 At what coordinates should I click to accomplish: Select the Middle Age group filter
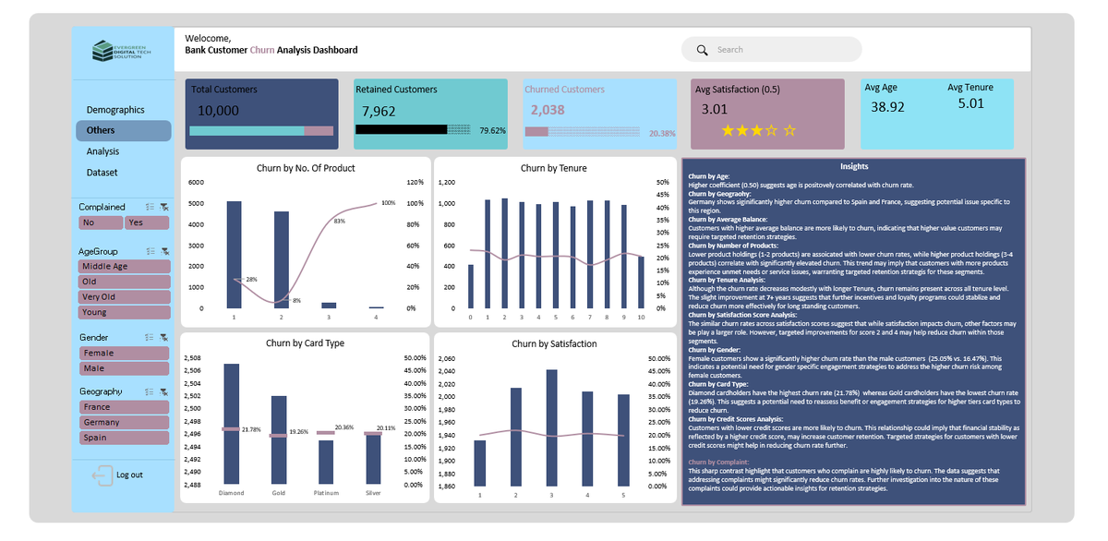click(124, 266)
